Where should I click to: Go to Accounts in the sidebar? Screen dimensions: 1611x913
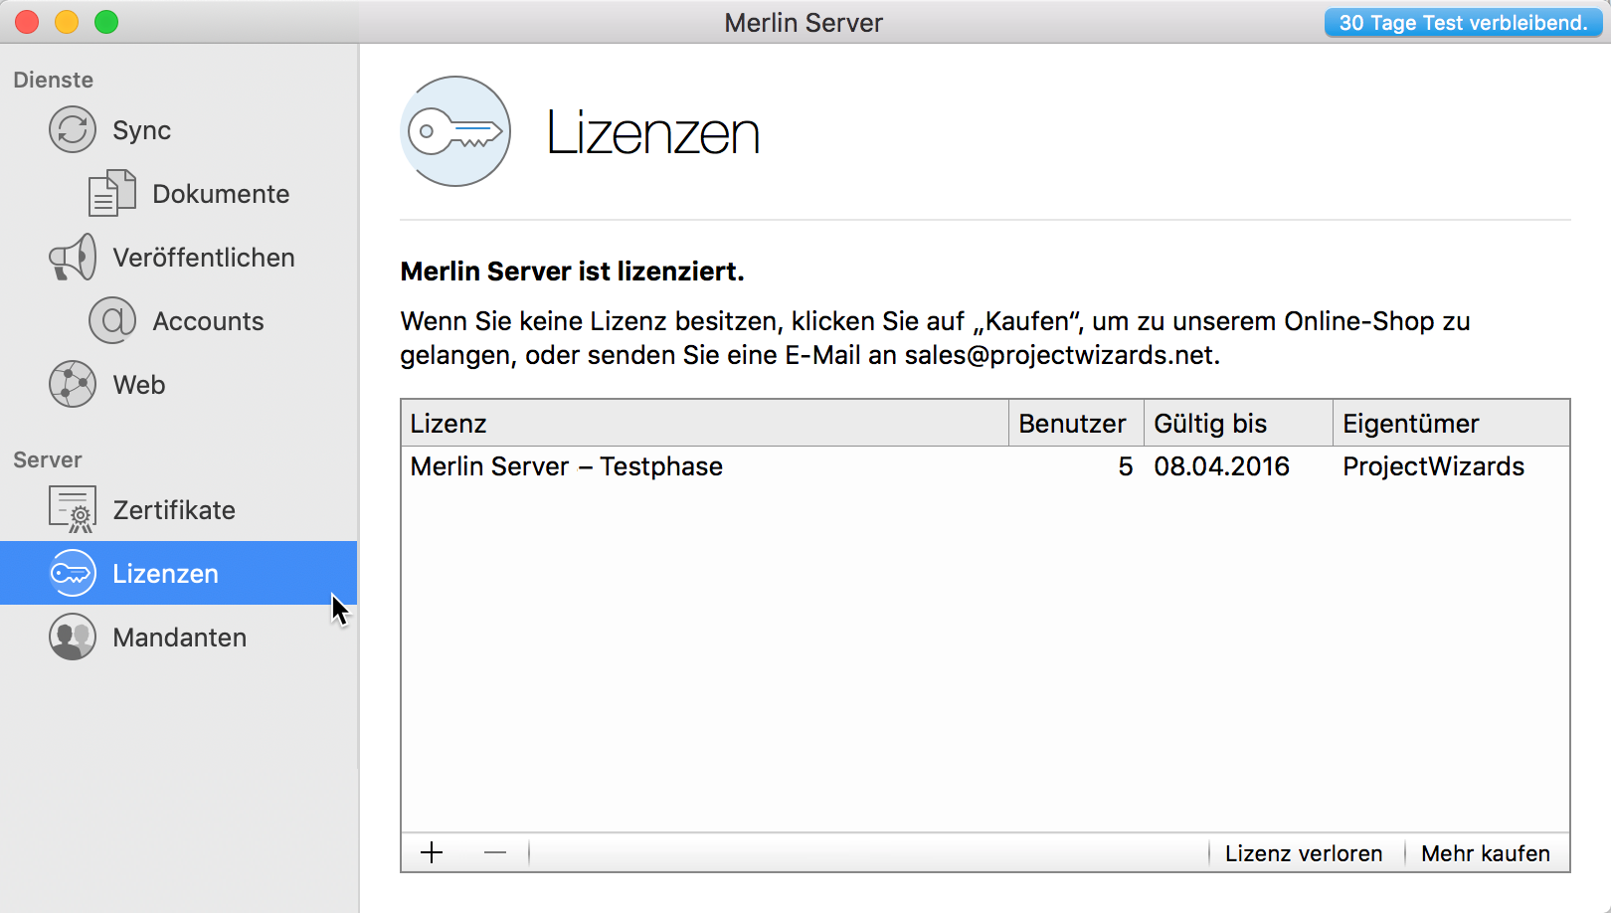click(x=208, y=321)
